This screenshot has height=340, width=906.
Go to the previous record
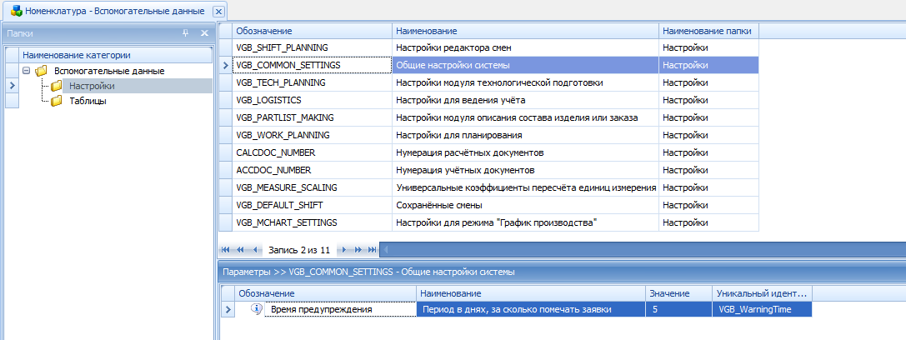(x=254, y=250)
